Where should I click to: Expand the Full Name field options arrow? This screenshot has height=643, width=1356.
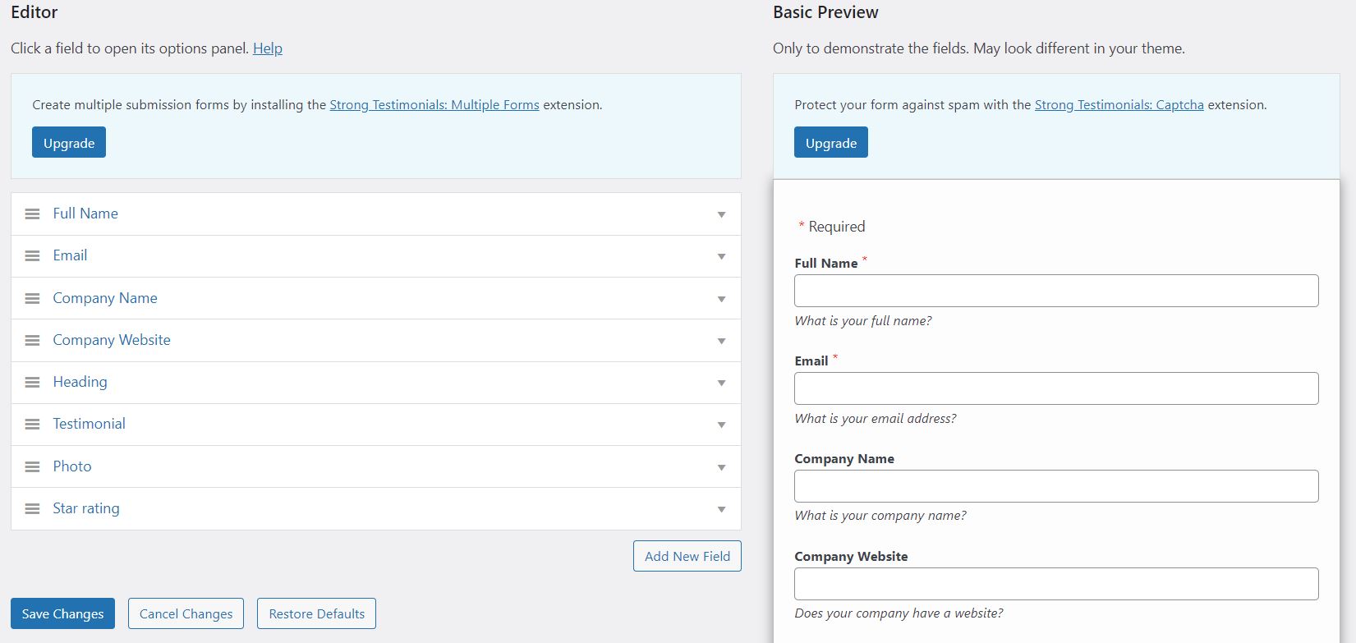tap(721, 215)
